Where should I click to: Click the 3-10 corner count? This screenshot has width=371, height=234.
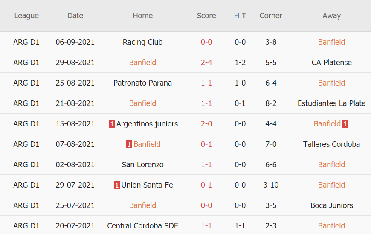[271, 185]
